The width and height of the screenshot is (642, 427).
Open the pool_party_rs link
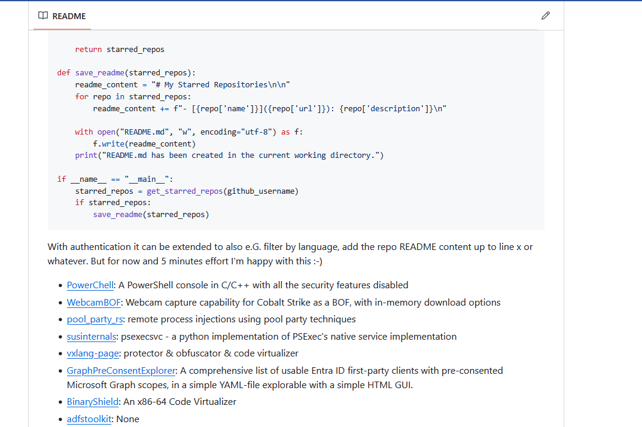click(x=95, y=319)
